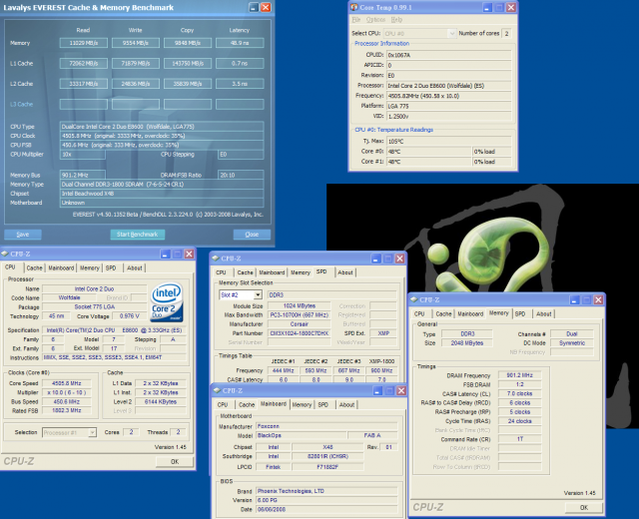
Task: Click Core #0 temperature 48°C reading
Action: [428, 152]
